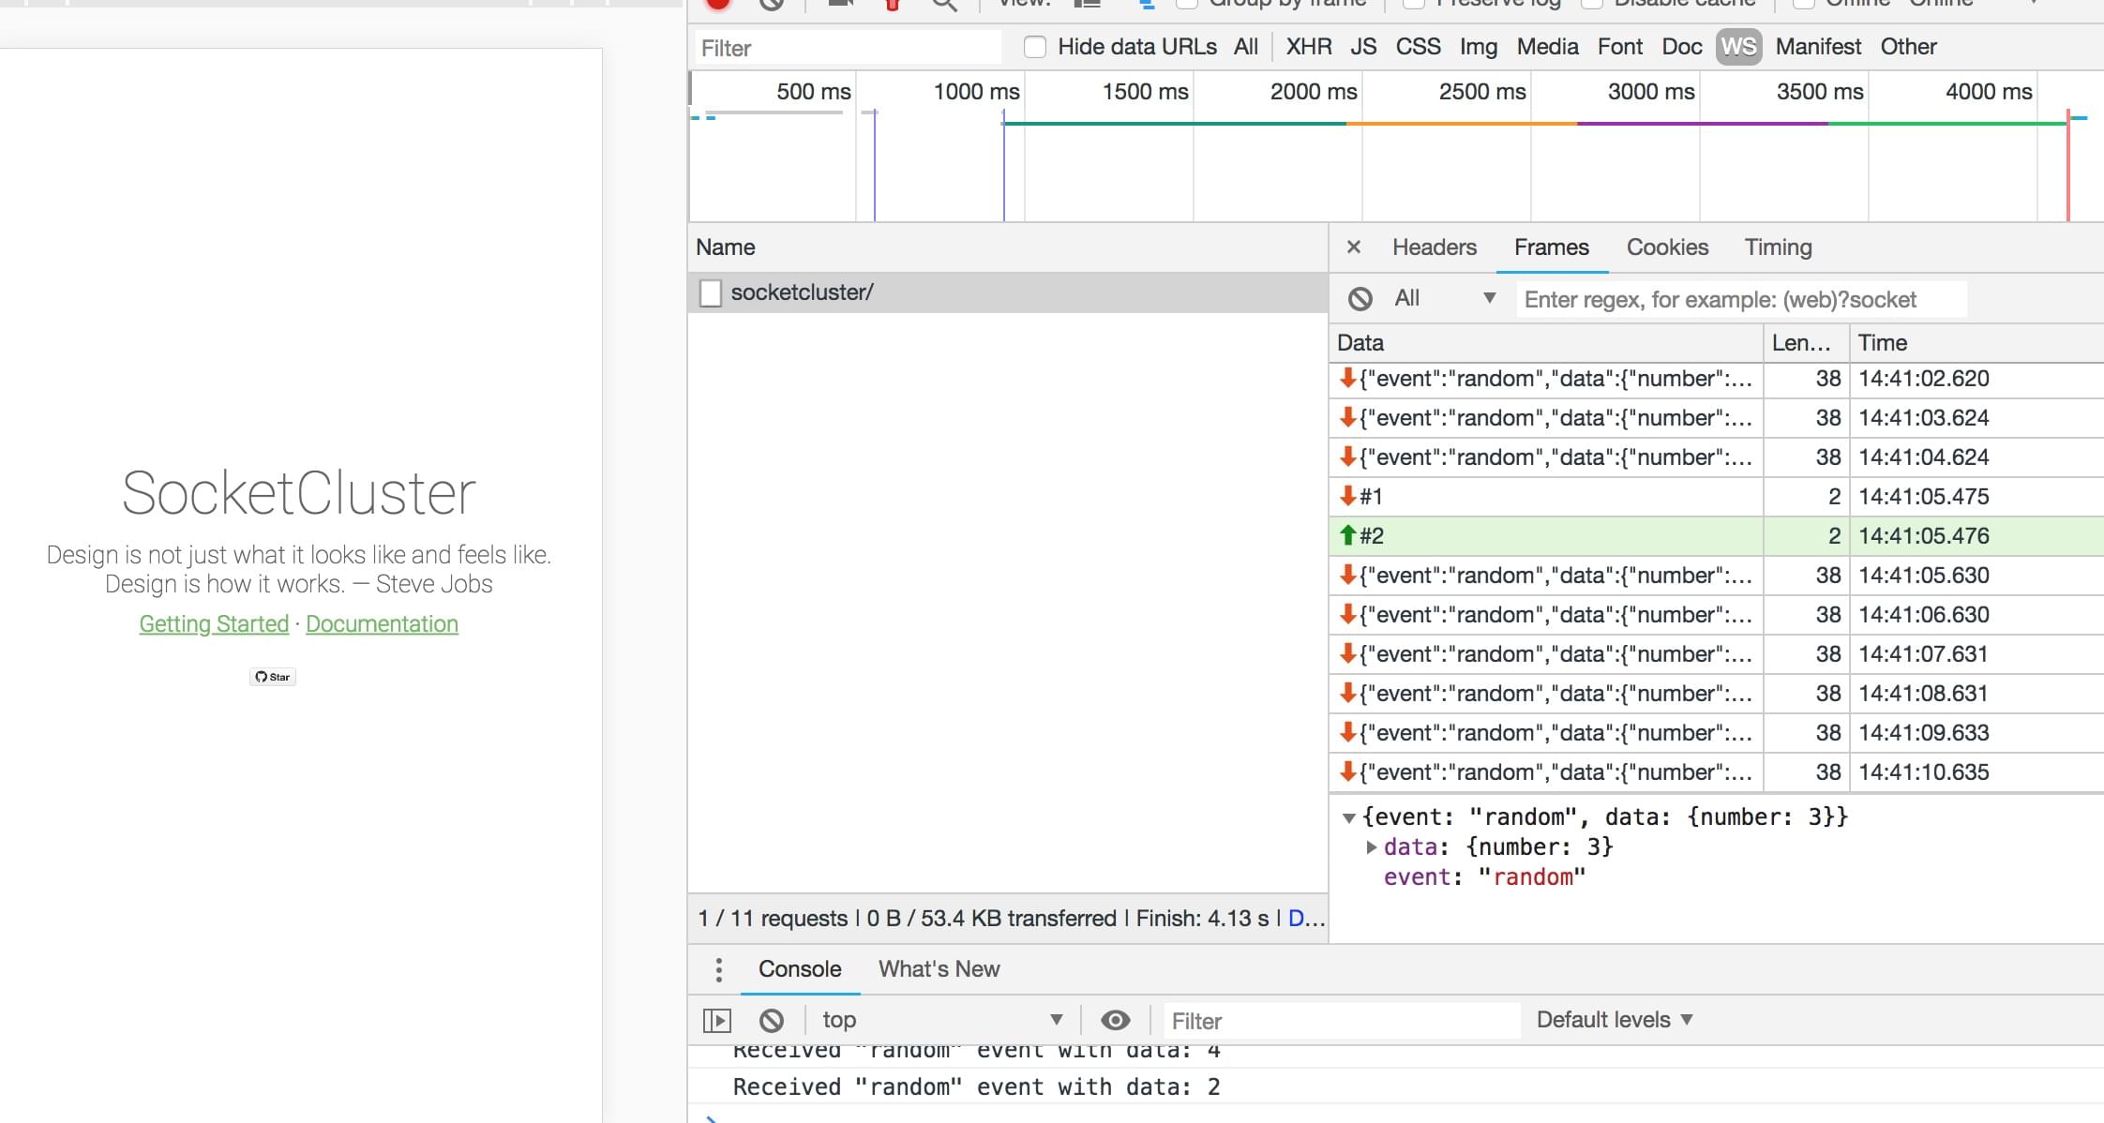Click the GitHub Star button
The image size is (2104, 1123).
pyautogui.click(x=273, y=677)
